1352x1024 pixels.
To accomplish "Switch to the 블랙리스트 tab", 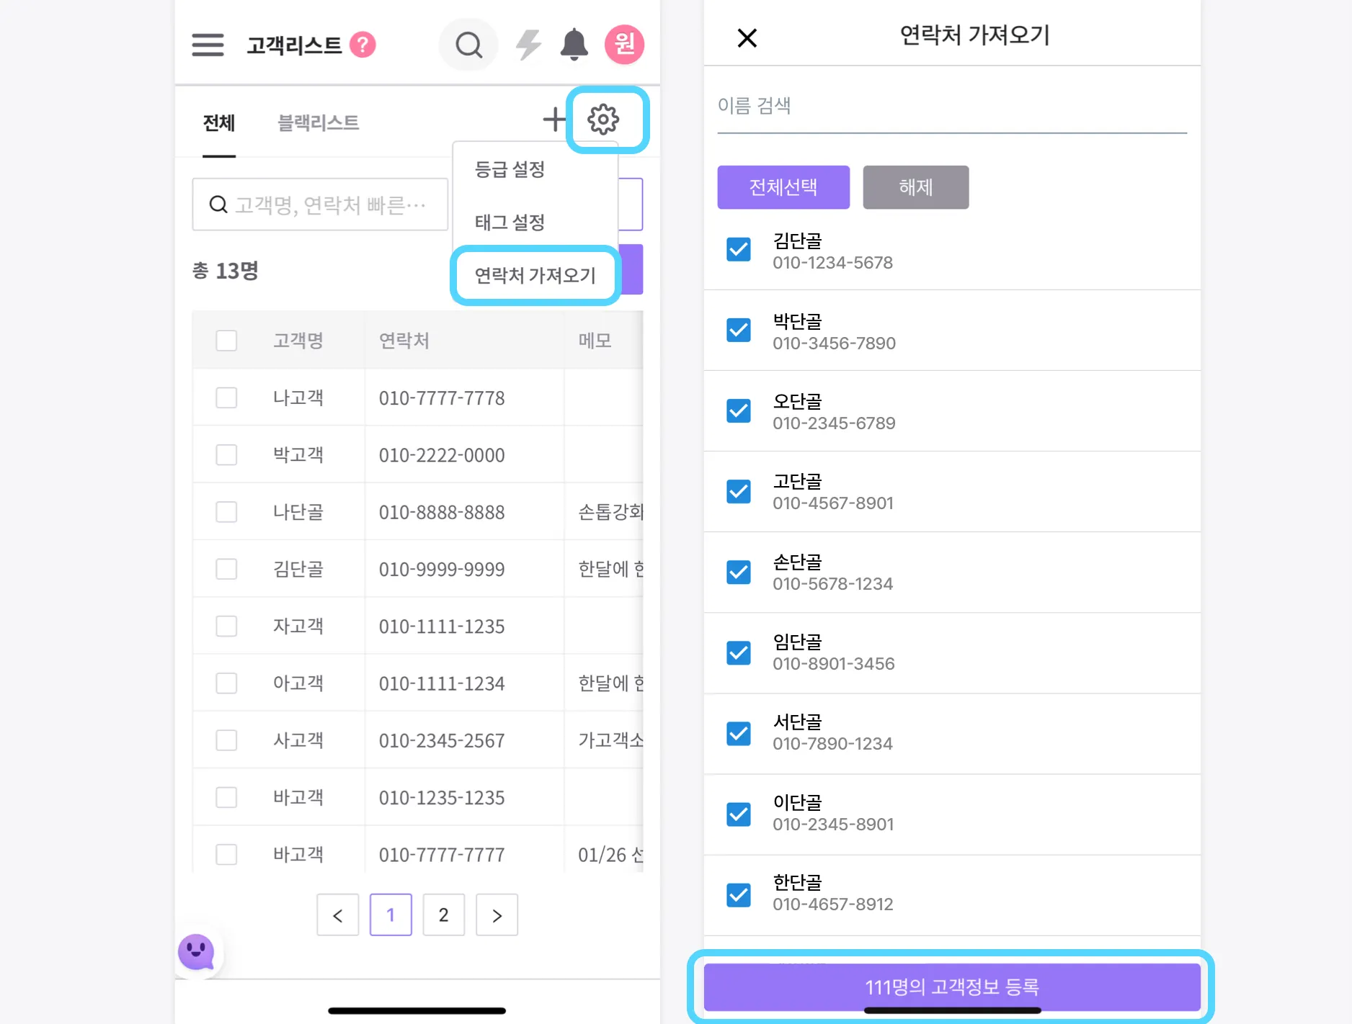I will pyautogui.click(x=318, y=123).
